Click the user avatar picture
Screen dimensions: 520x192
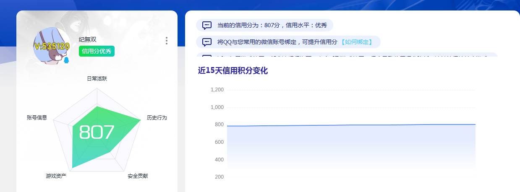[x=51, y=46]
